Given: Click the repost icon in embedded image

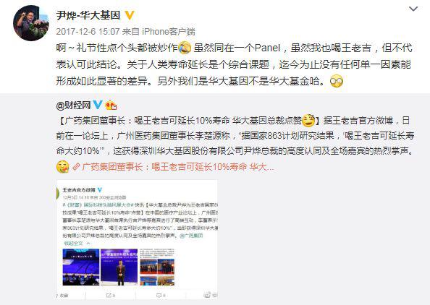Looking at the screenshot, I should 109,296.
